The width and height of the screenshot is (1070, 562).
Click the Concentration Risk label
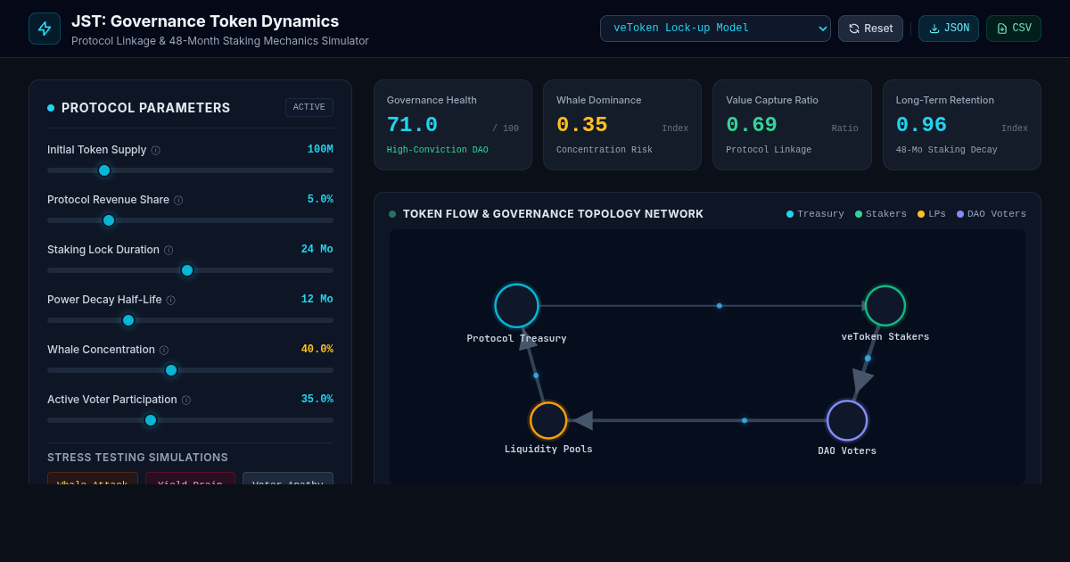(x=605, y=150)
